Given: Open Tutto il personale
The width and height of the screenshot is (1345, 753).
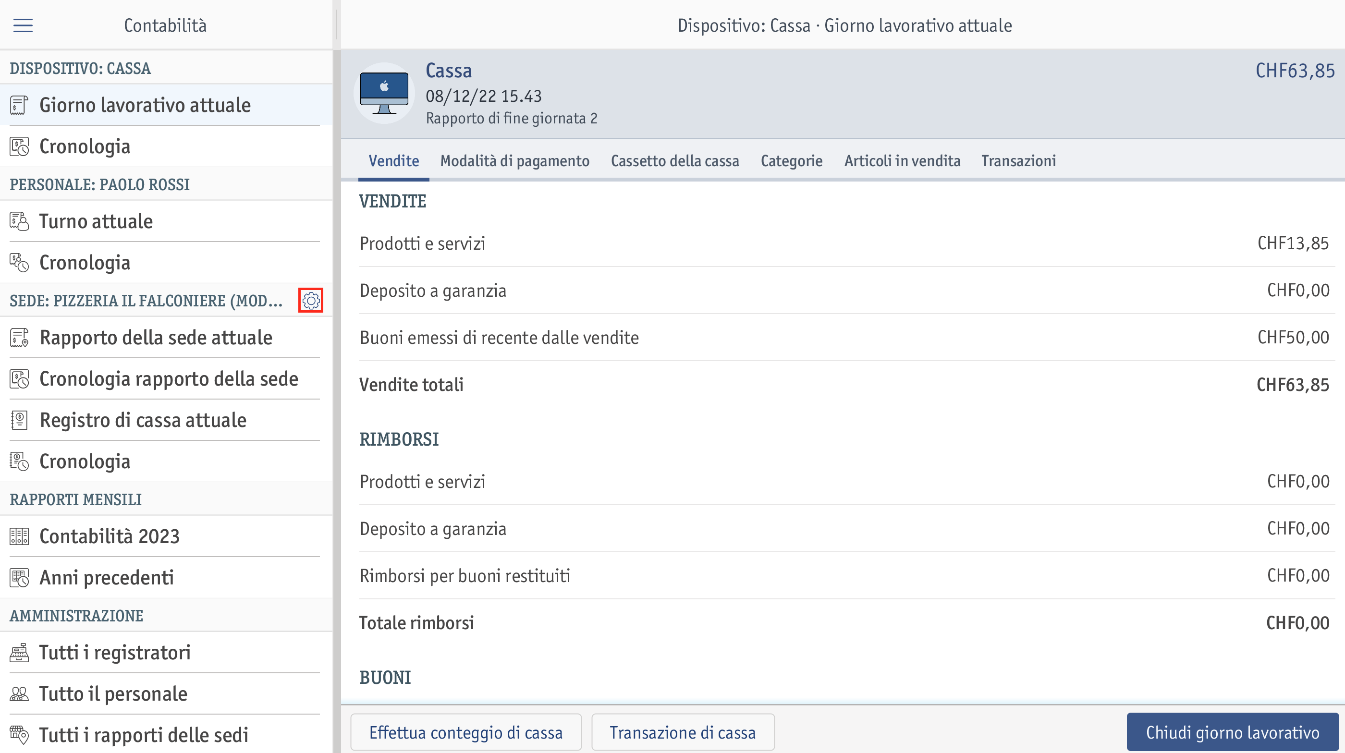Looking at the screenshot, I should (x=166, y=694).
